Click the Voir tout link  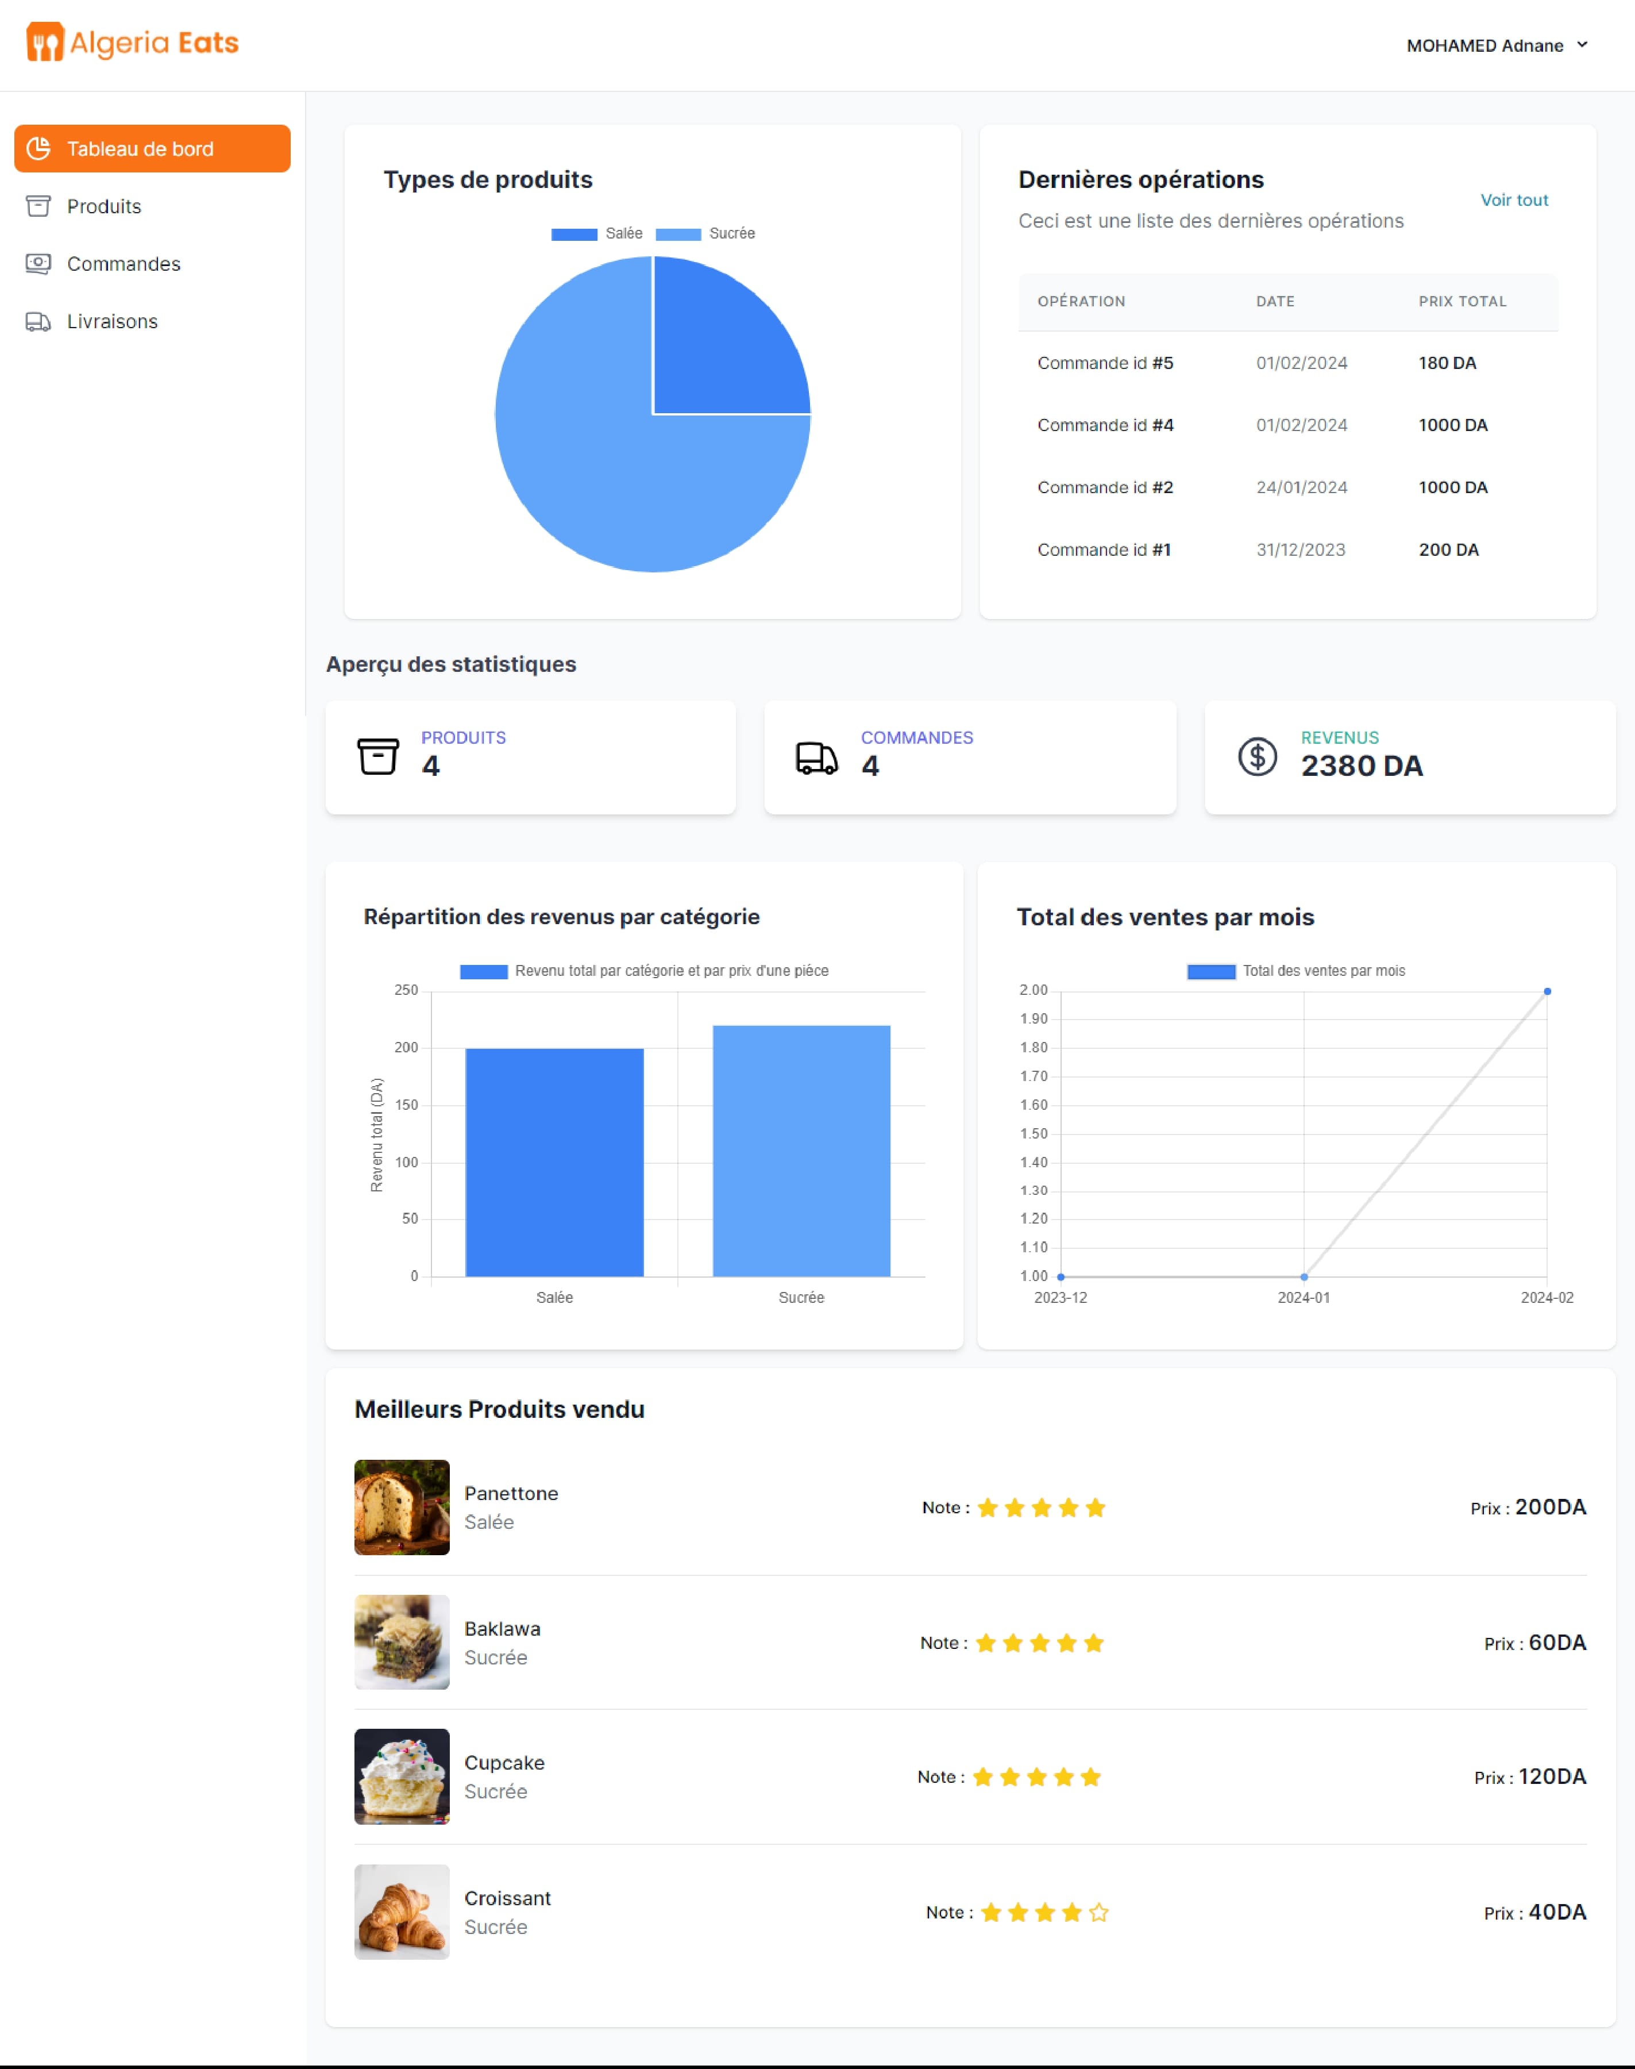pos(1513,200)
